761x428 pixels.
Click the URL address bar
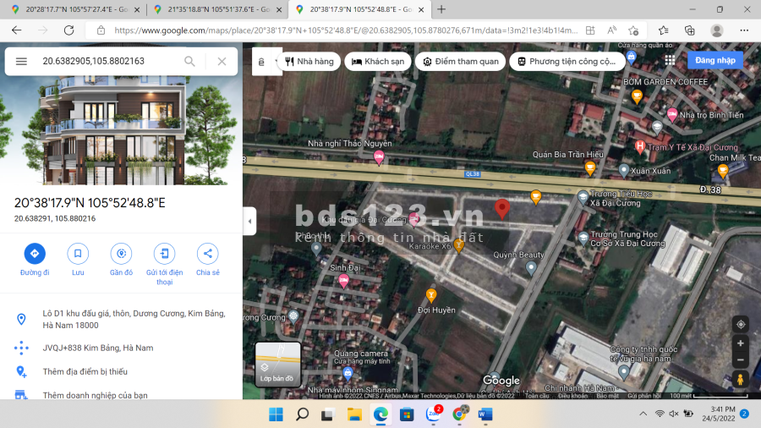click(346, 30)
